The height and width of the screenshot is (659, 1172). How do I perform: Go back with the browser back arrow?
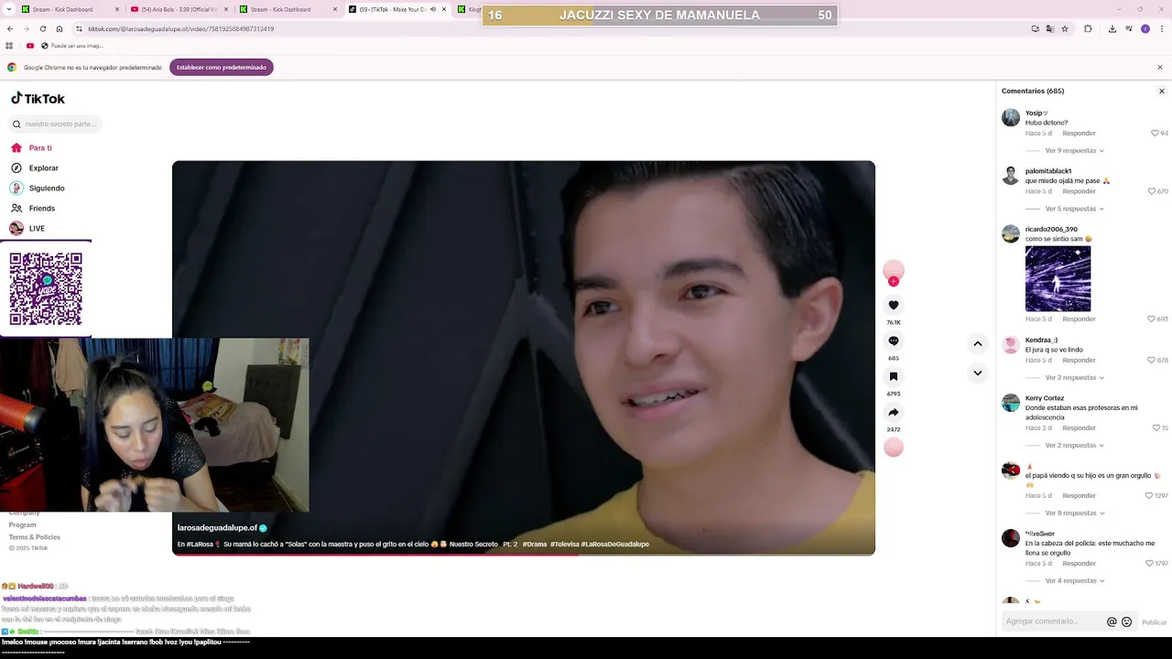pyautogui.click(x=9, y=28)
